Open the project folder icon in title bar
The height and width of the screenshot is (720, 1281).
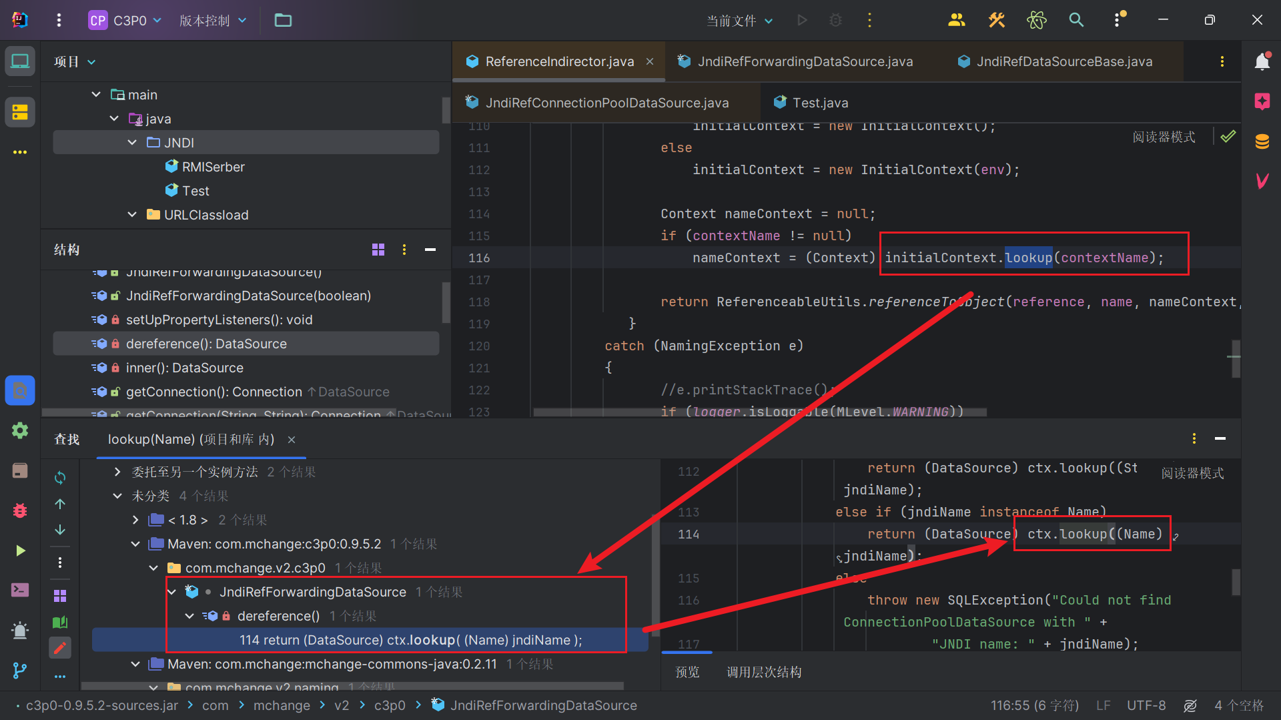pos(283,20)
